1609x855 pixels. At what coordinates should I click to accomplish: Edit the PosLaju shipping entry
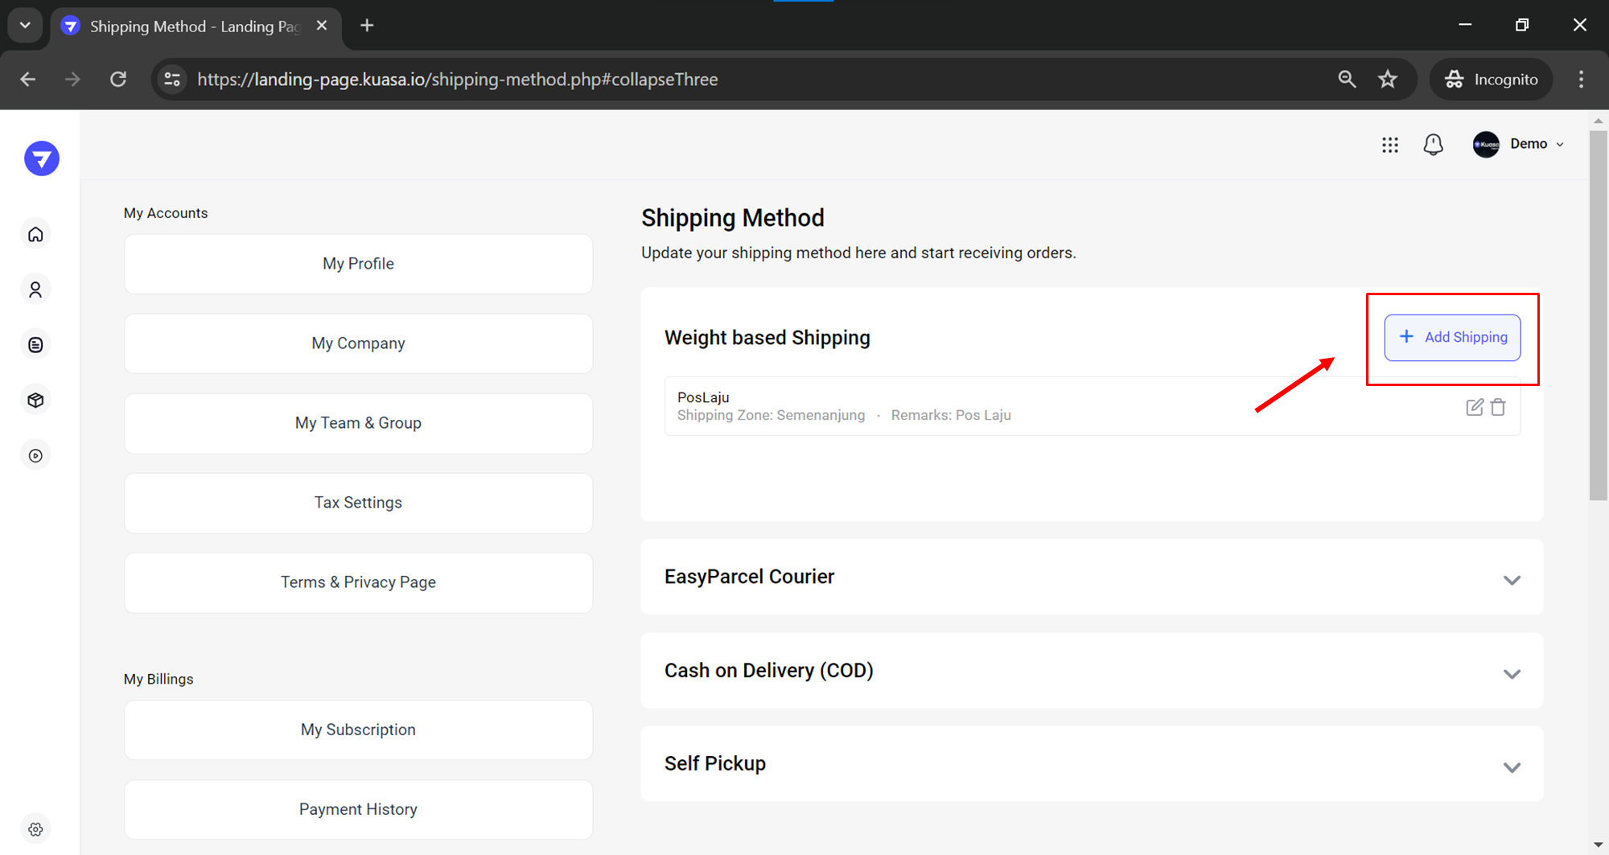pos(1474,407)
